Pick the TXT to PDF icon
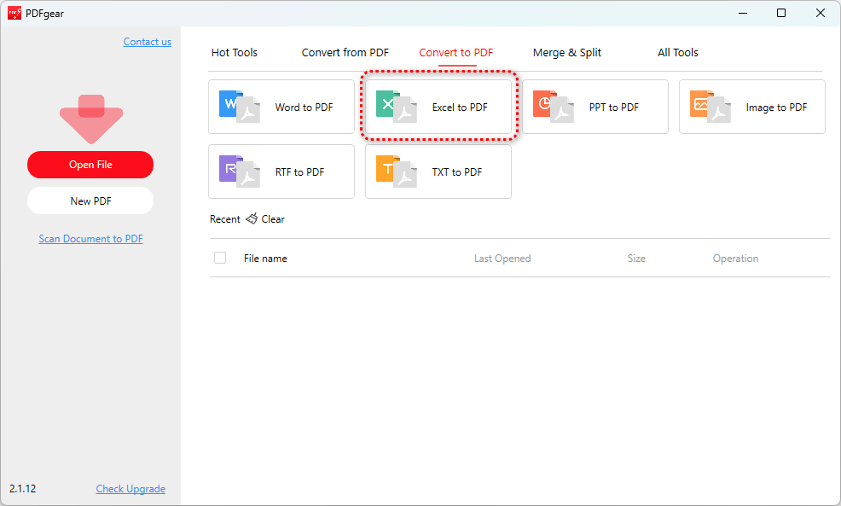841x506 pixels. (x=396, y=172)
